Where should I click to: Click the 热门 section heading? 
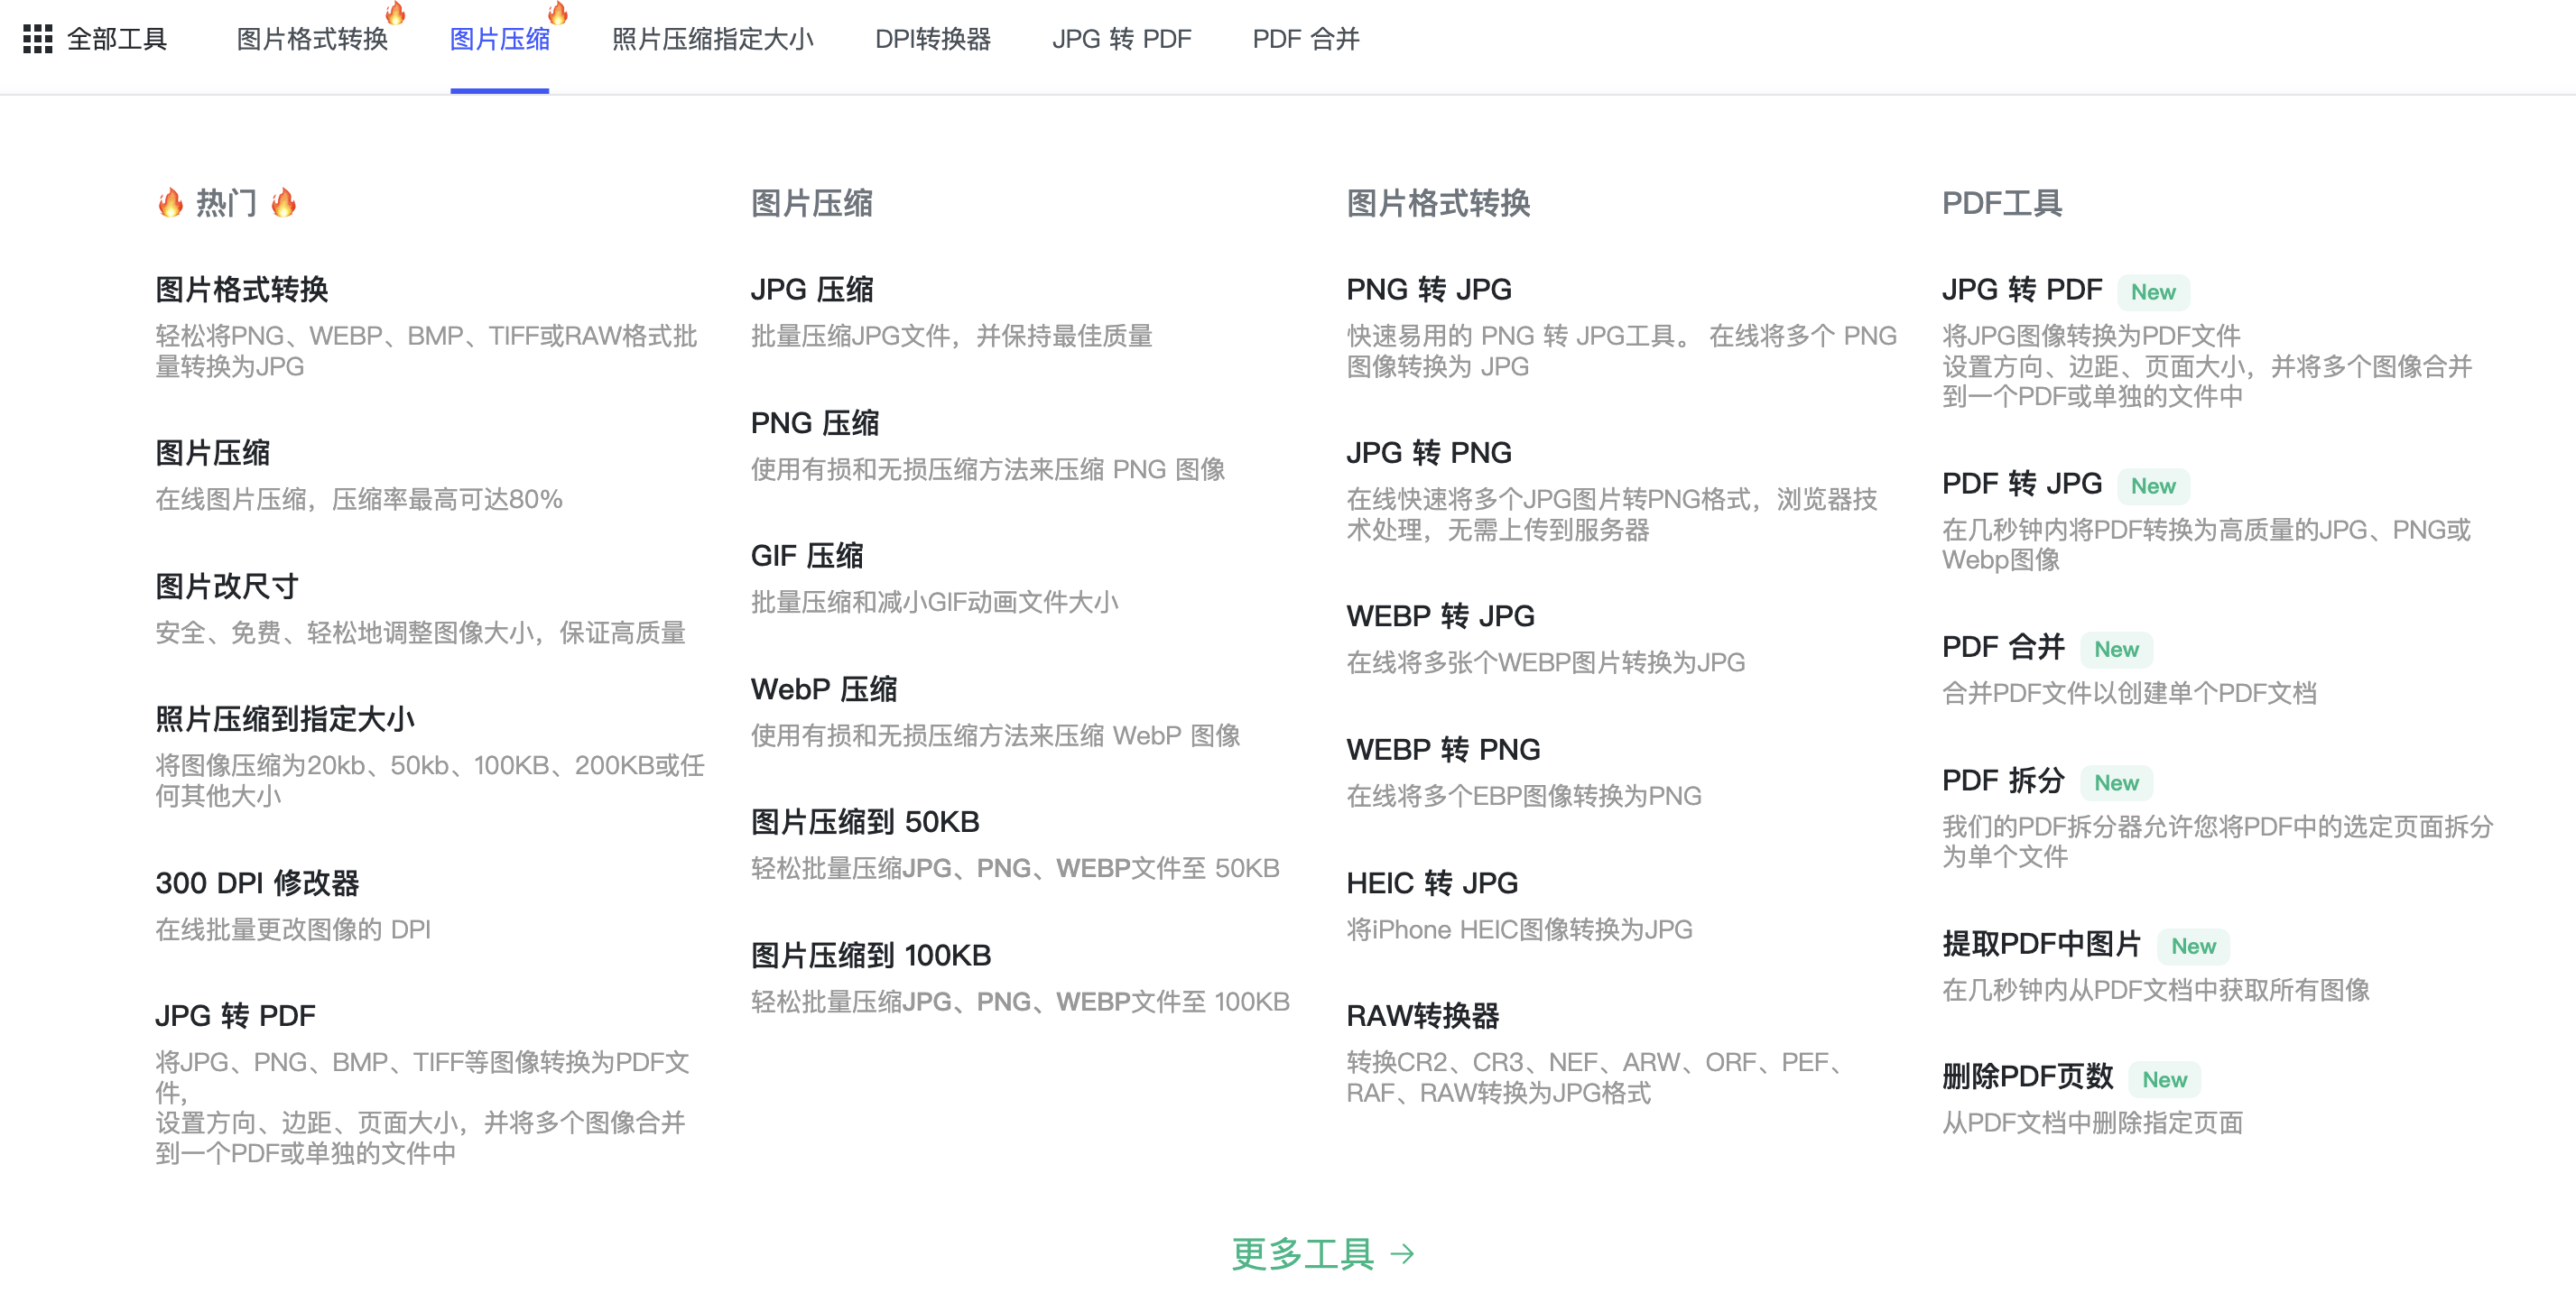(x=227, y=203)
